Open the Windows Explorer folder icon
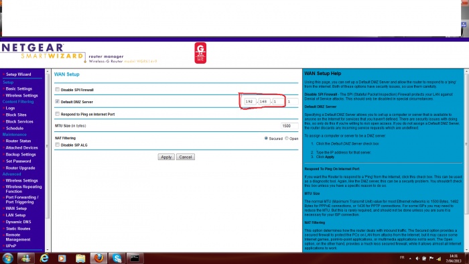Viewport: 469px width, 264px height. (x=80, y=258)
